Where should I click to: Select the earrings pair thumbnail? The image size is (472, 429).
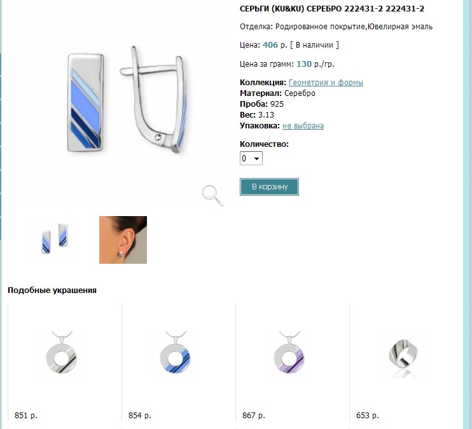55,238
